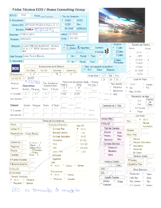161x208 pixels.
Task: Enable Fidelidad card acceptance
Action: coord(100,185)
